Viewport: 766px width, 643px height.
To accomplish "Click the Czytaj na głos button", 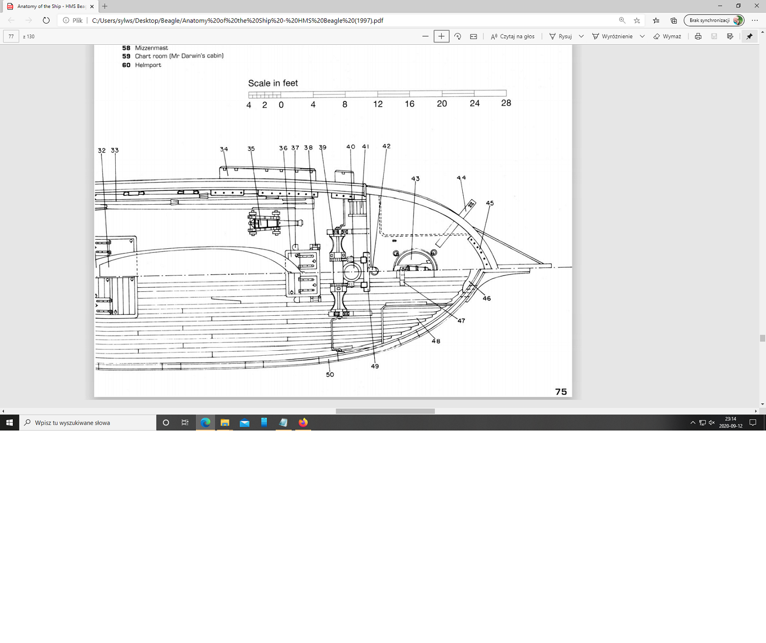I will (x=512, y=36).
